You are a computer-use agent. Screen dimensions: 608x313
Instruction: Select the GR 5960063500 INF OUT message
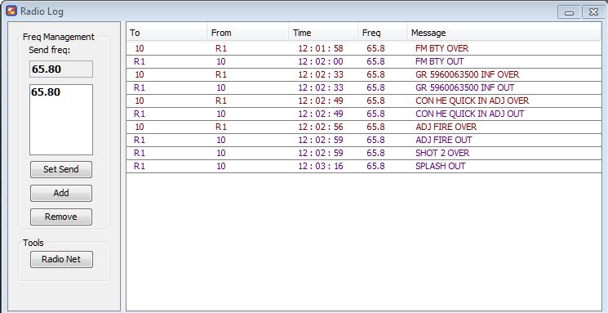(x=464, y=87)
